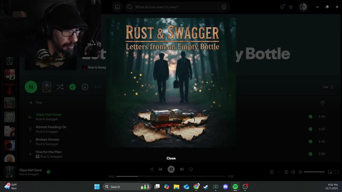This screenshot has width=342, height=192.
Task: Toggle shuffle in the bottom player bar
Action: pos(151,169)
